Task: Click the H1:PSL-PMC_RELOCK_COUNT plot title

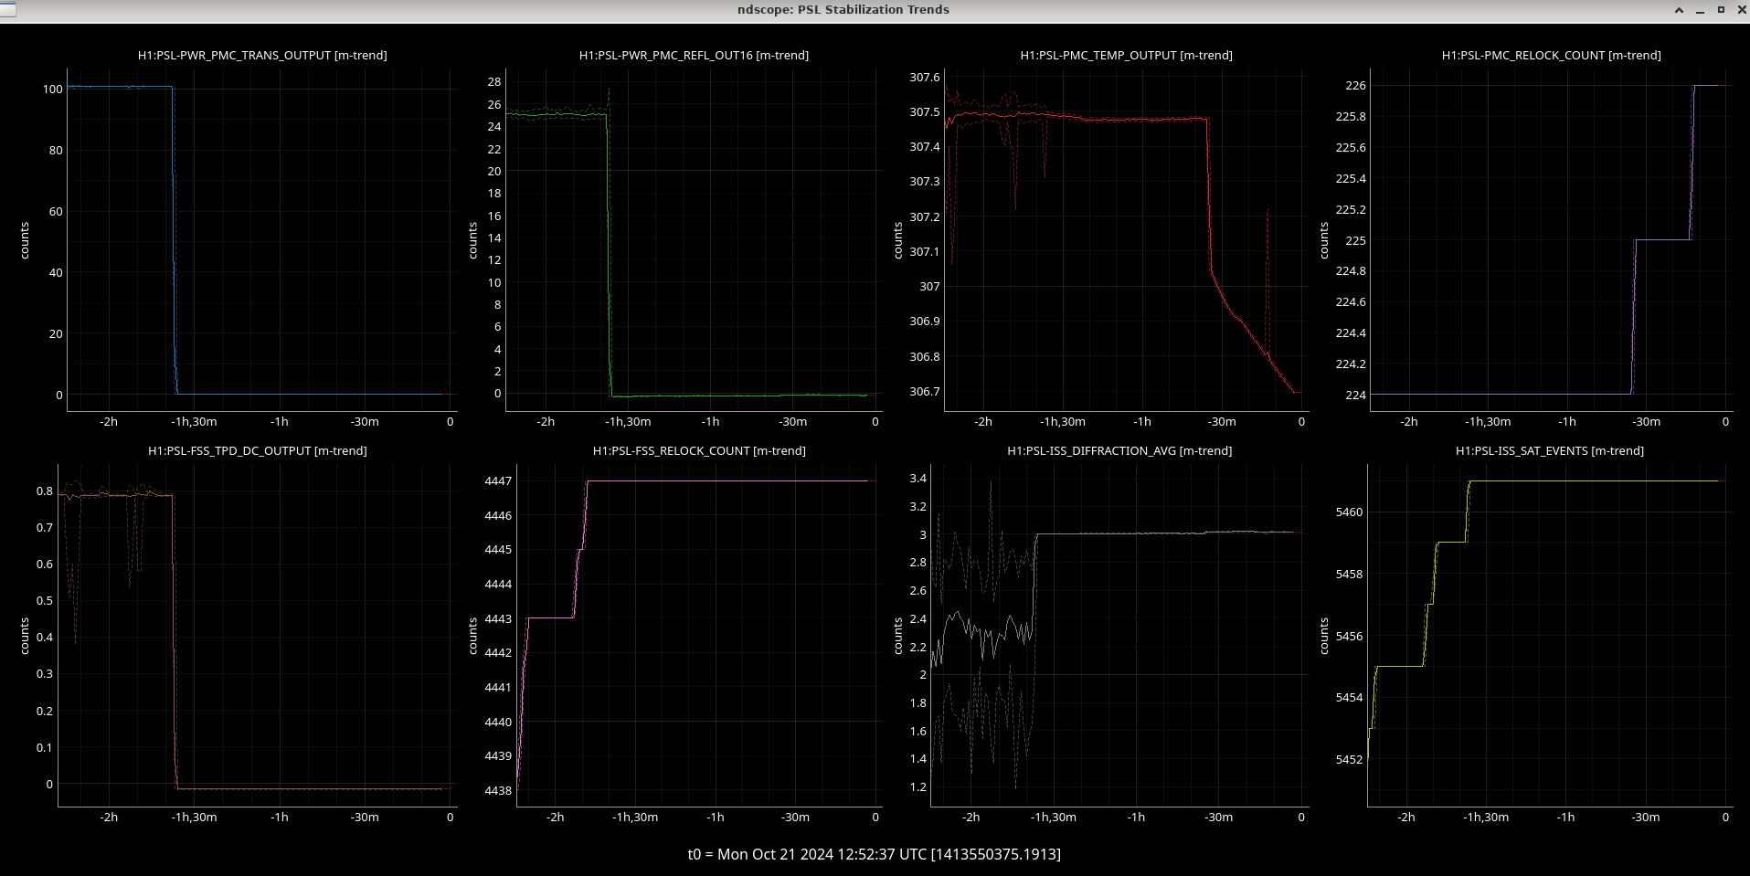Action: click(x=1551, y=55)
